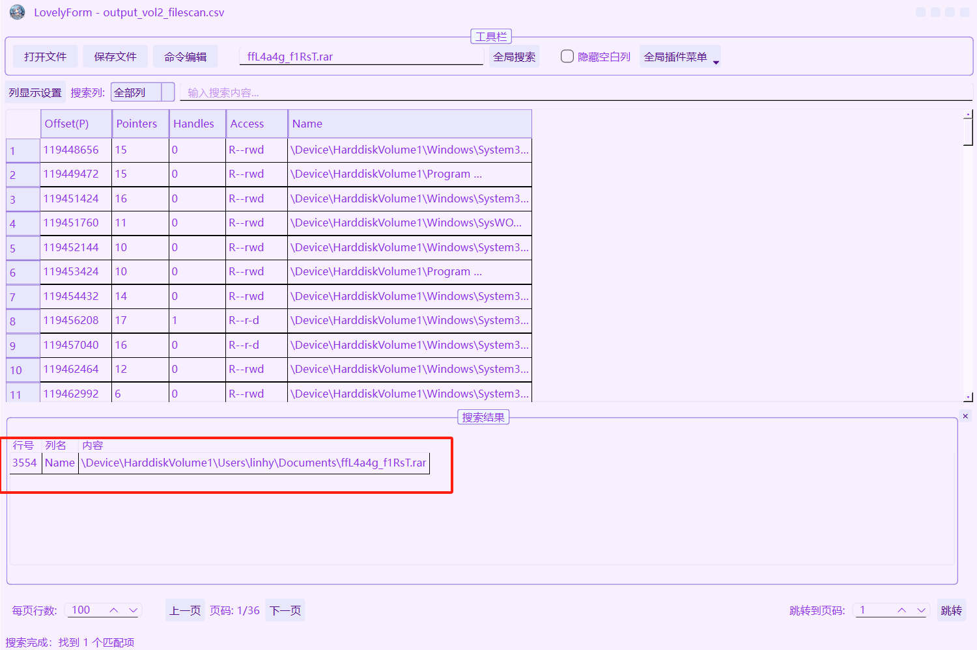Click the LovelyForm app icon in title bar
The image size is (977, 650).
coord(18,12)
